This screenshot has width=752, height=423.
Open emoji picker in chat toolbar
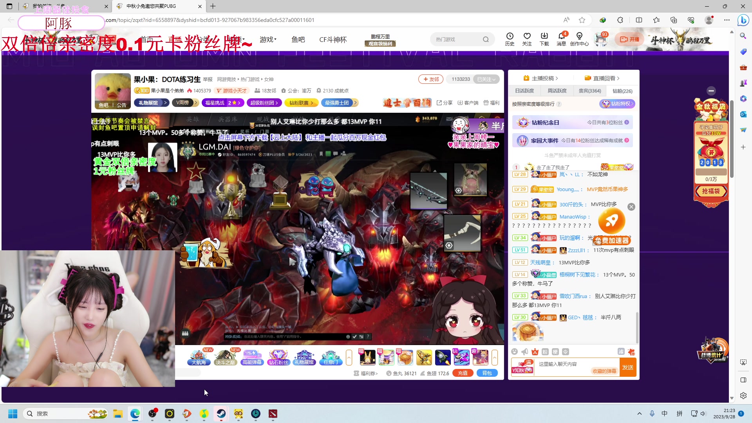pyautogui.click(x=515, y=352)
